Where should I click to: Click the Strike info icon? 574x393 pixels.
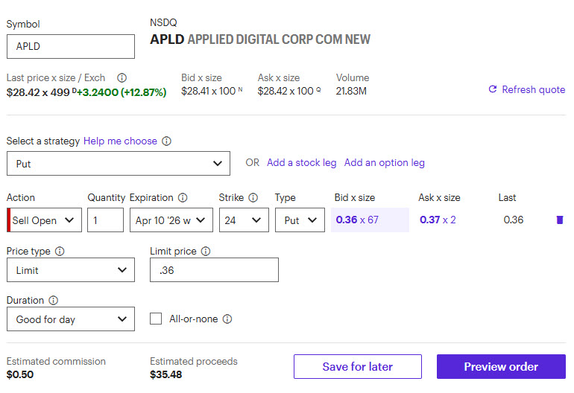click(x=253, y=198)
